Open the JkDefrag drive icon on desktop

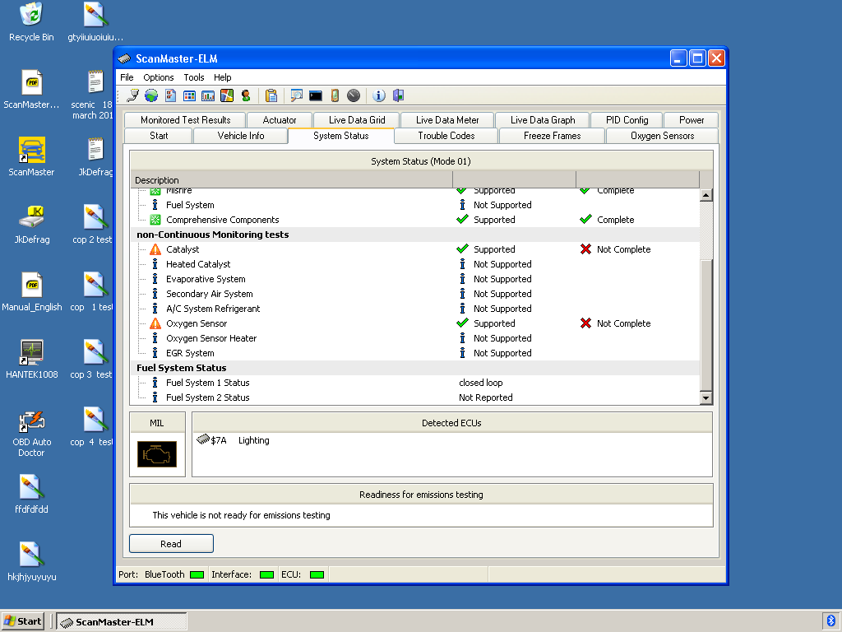pyautogui.click(x=32, y=224)
